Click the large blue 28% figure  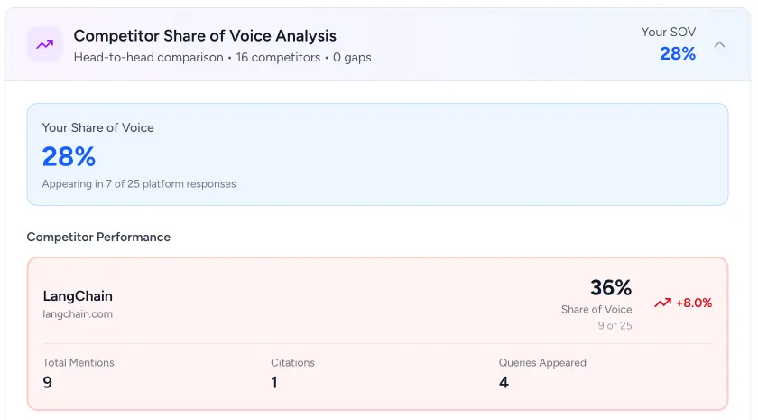69,157
